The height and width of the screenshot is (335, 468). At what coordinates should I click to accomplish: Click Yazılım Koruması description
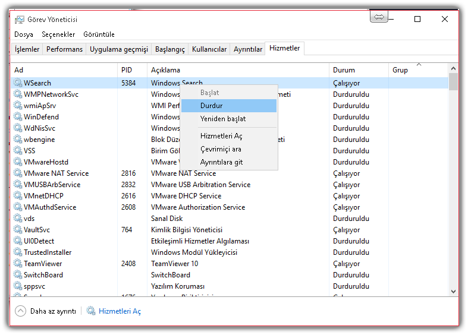pyautogui.click(x=178, y=286)
